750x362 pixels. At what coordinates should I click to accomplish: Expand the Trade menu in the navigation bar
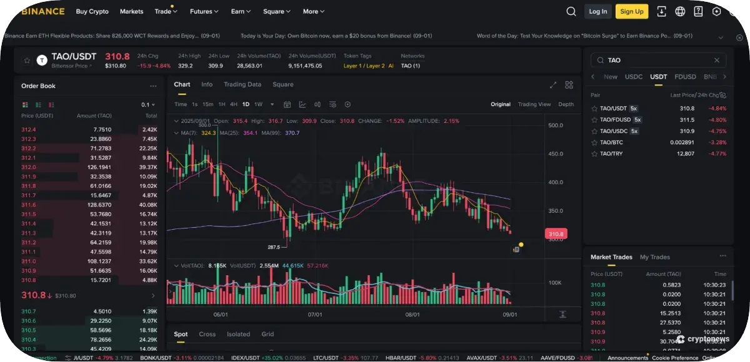pos(165,11)
